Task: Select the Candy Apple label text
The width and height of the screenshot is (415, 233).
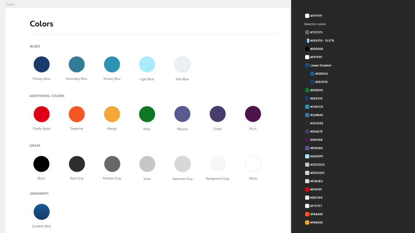Action: click(41, 129)
